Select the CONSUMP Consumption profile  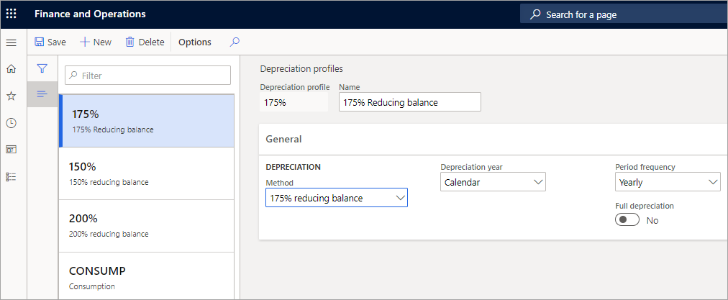(x=147, y=277)
